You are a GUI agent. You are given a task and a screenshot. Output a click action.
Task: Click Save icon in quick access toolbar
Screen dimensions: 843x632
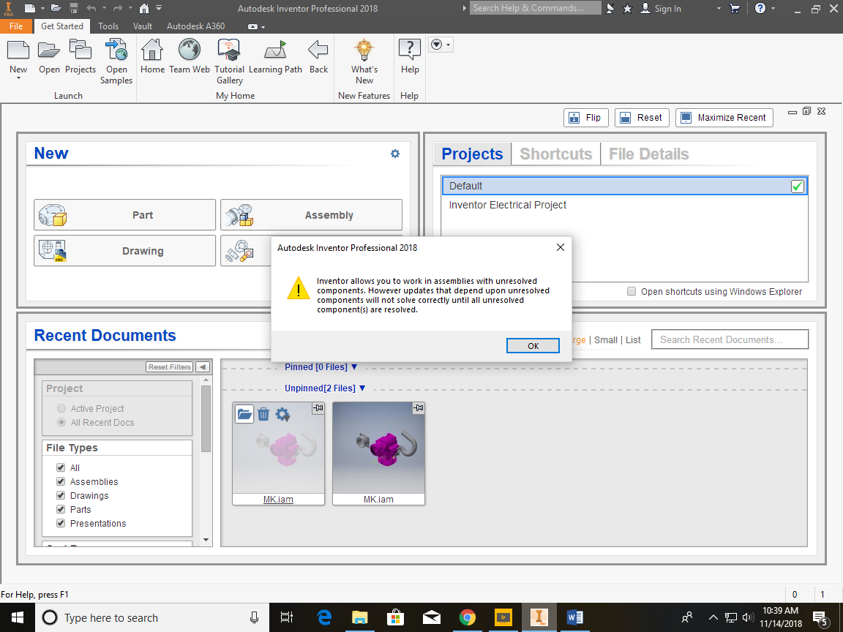click(x=74, y=8)
